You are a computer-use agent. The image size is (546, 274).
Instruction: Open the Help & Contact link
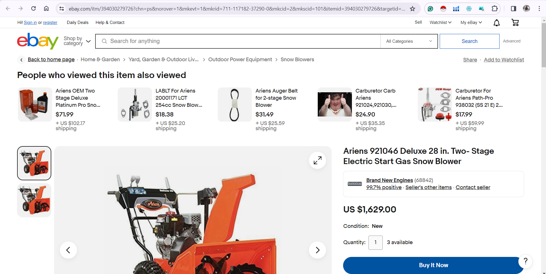110,23
